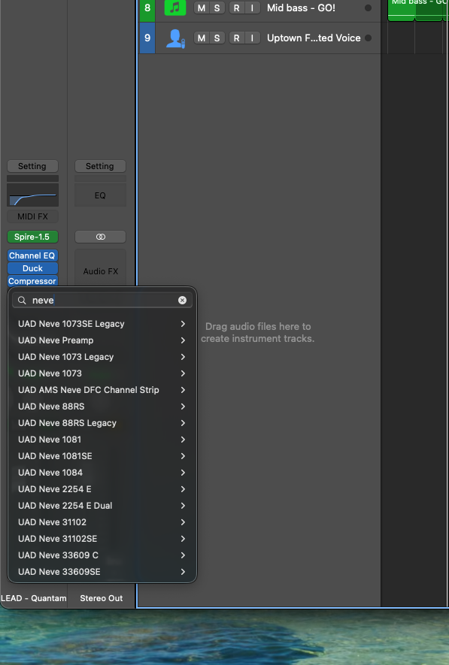Click the LEAD - Quantam channel strip name
This screenshot has width=449, height=665.
[x=34, y=598]
